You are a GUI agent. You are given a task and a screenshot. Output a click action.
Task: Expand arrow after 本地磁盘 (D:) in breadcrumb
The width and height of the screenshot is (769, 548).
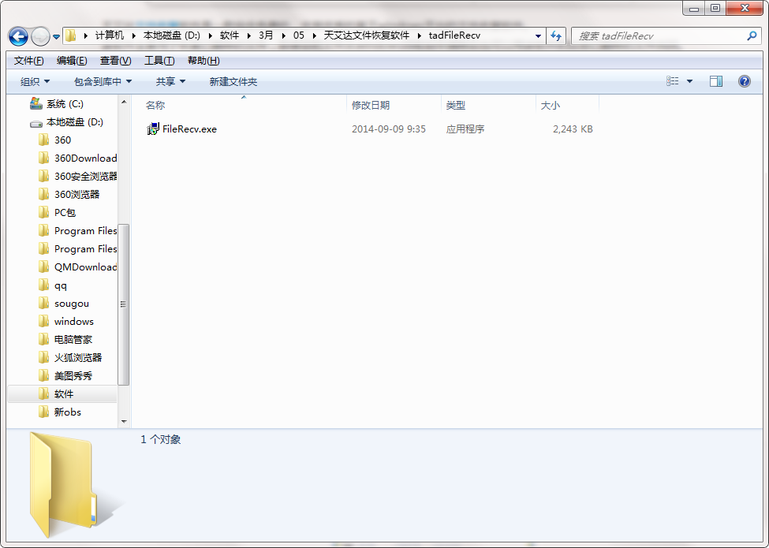(210, 35)
